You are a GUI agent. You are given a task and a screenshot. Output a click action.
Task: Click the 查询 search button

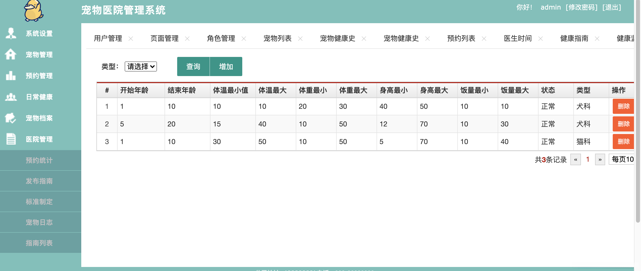193,66
